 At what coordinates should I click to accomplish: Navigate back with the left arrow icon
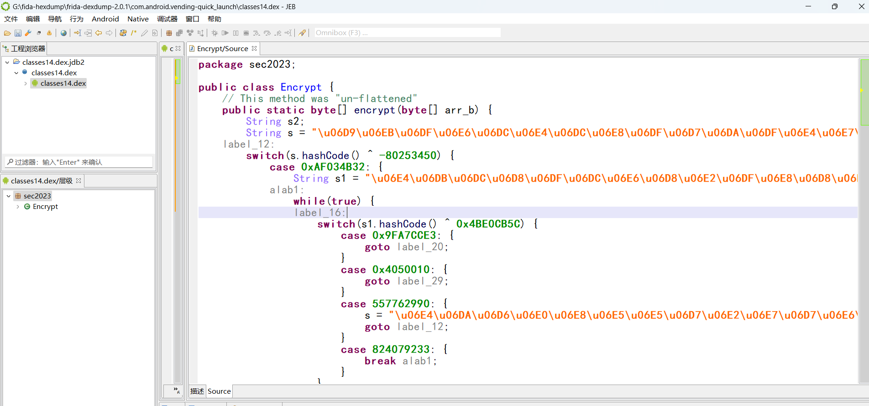coord(99,33)
